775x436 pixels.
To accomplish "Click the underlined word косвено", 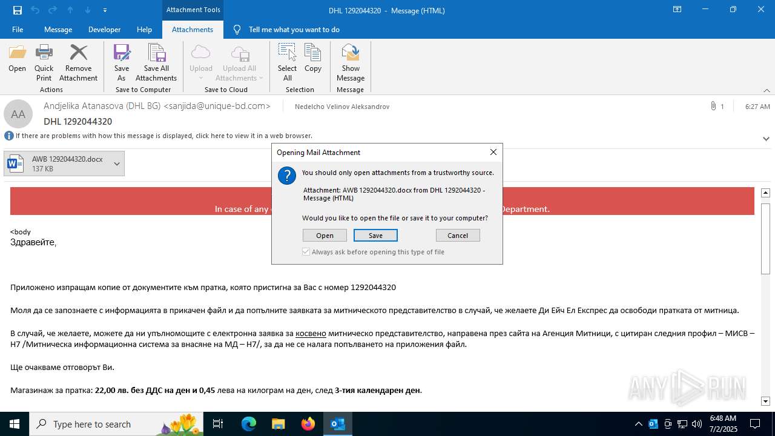I will tap(311, 333).
